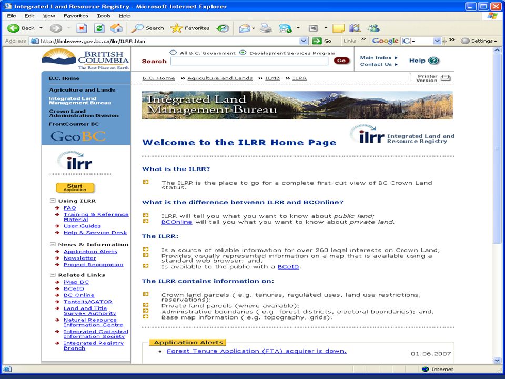This screenshot has width=505, height=379.
Task: Click the encoding toolbar icon beside Skype
Action: (x=313, y=28)
